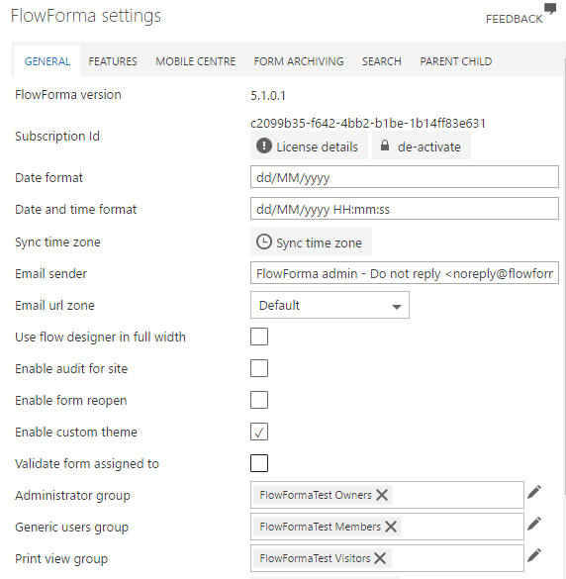Click the Email url zone label

tap(54, 306)
